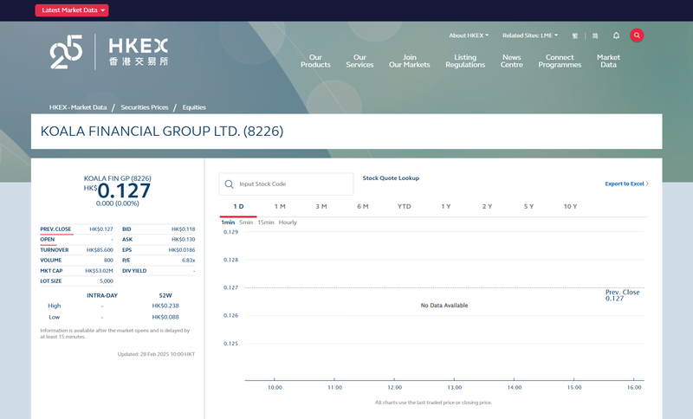693x419 pixels.
Task: Open Connect Programmes menu
Action: [560, 61]
